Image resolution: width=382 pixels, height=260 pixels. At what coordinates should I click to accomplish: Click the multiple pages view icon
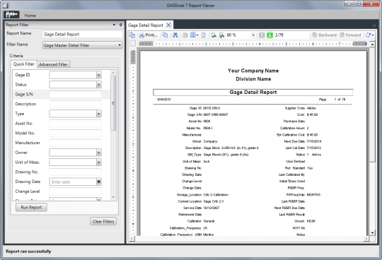click(x=192, y=35)
